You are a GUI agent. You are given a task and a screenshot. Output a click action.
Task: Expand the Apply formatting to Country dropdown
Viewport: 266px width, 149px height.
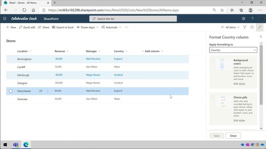(x=233, y=50)
